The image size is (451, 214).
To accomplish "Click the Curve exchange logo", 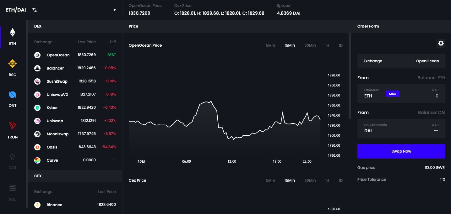I will [37, 160].
